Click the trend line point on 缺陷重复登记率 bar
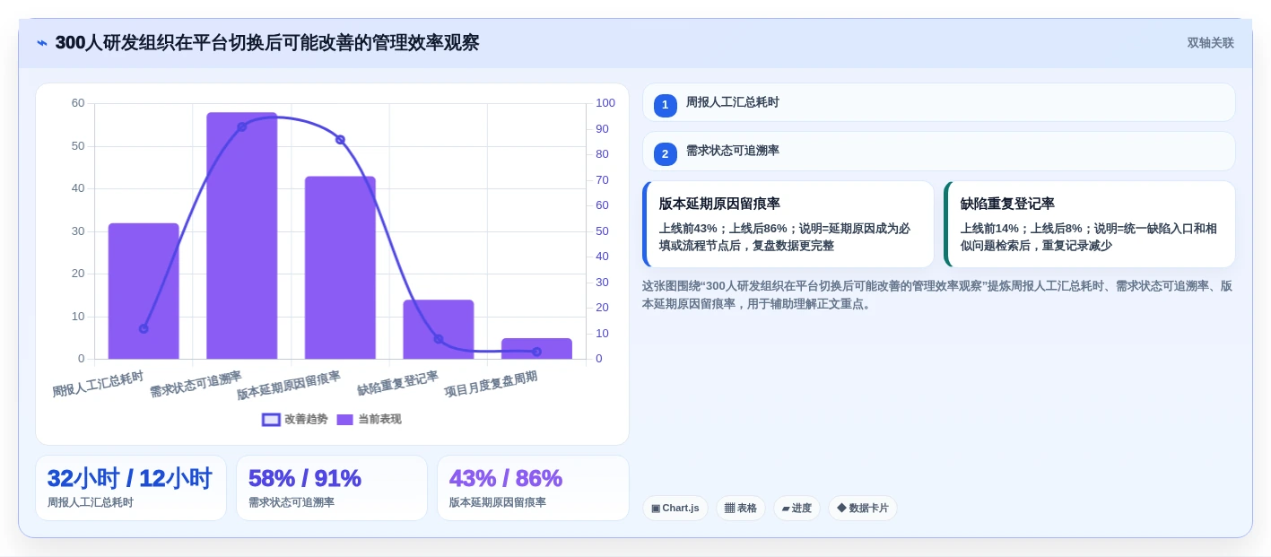 [439, 339]
